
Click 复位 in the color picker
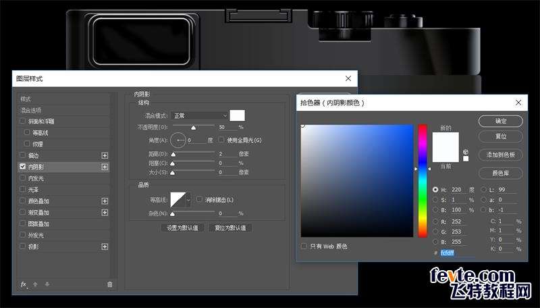(501, 136)
